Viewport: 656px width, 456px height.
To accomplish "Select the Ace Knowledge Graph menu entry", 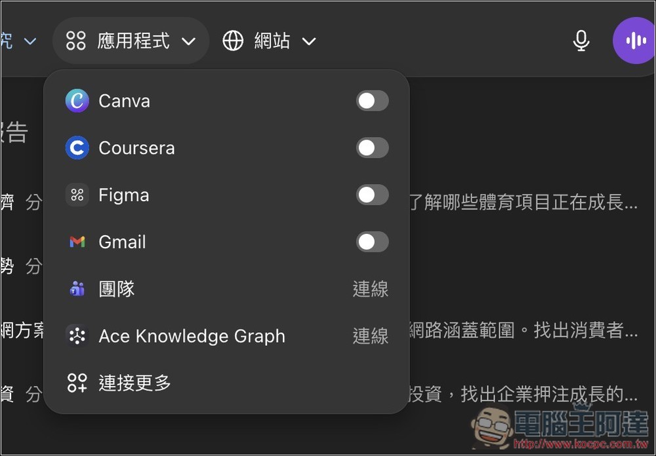I will 192,336.
